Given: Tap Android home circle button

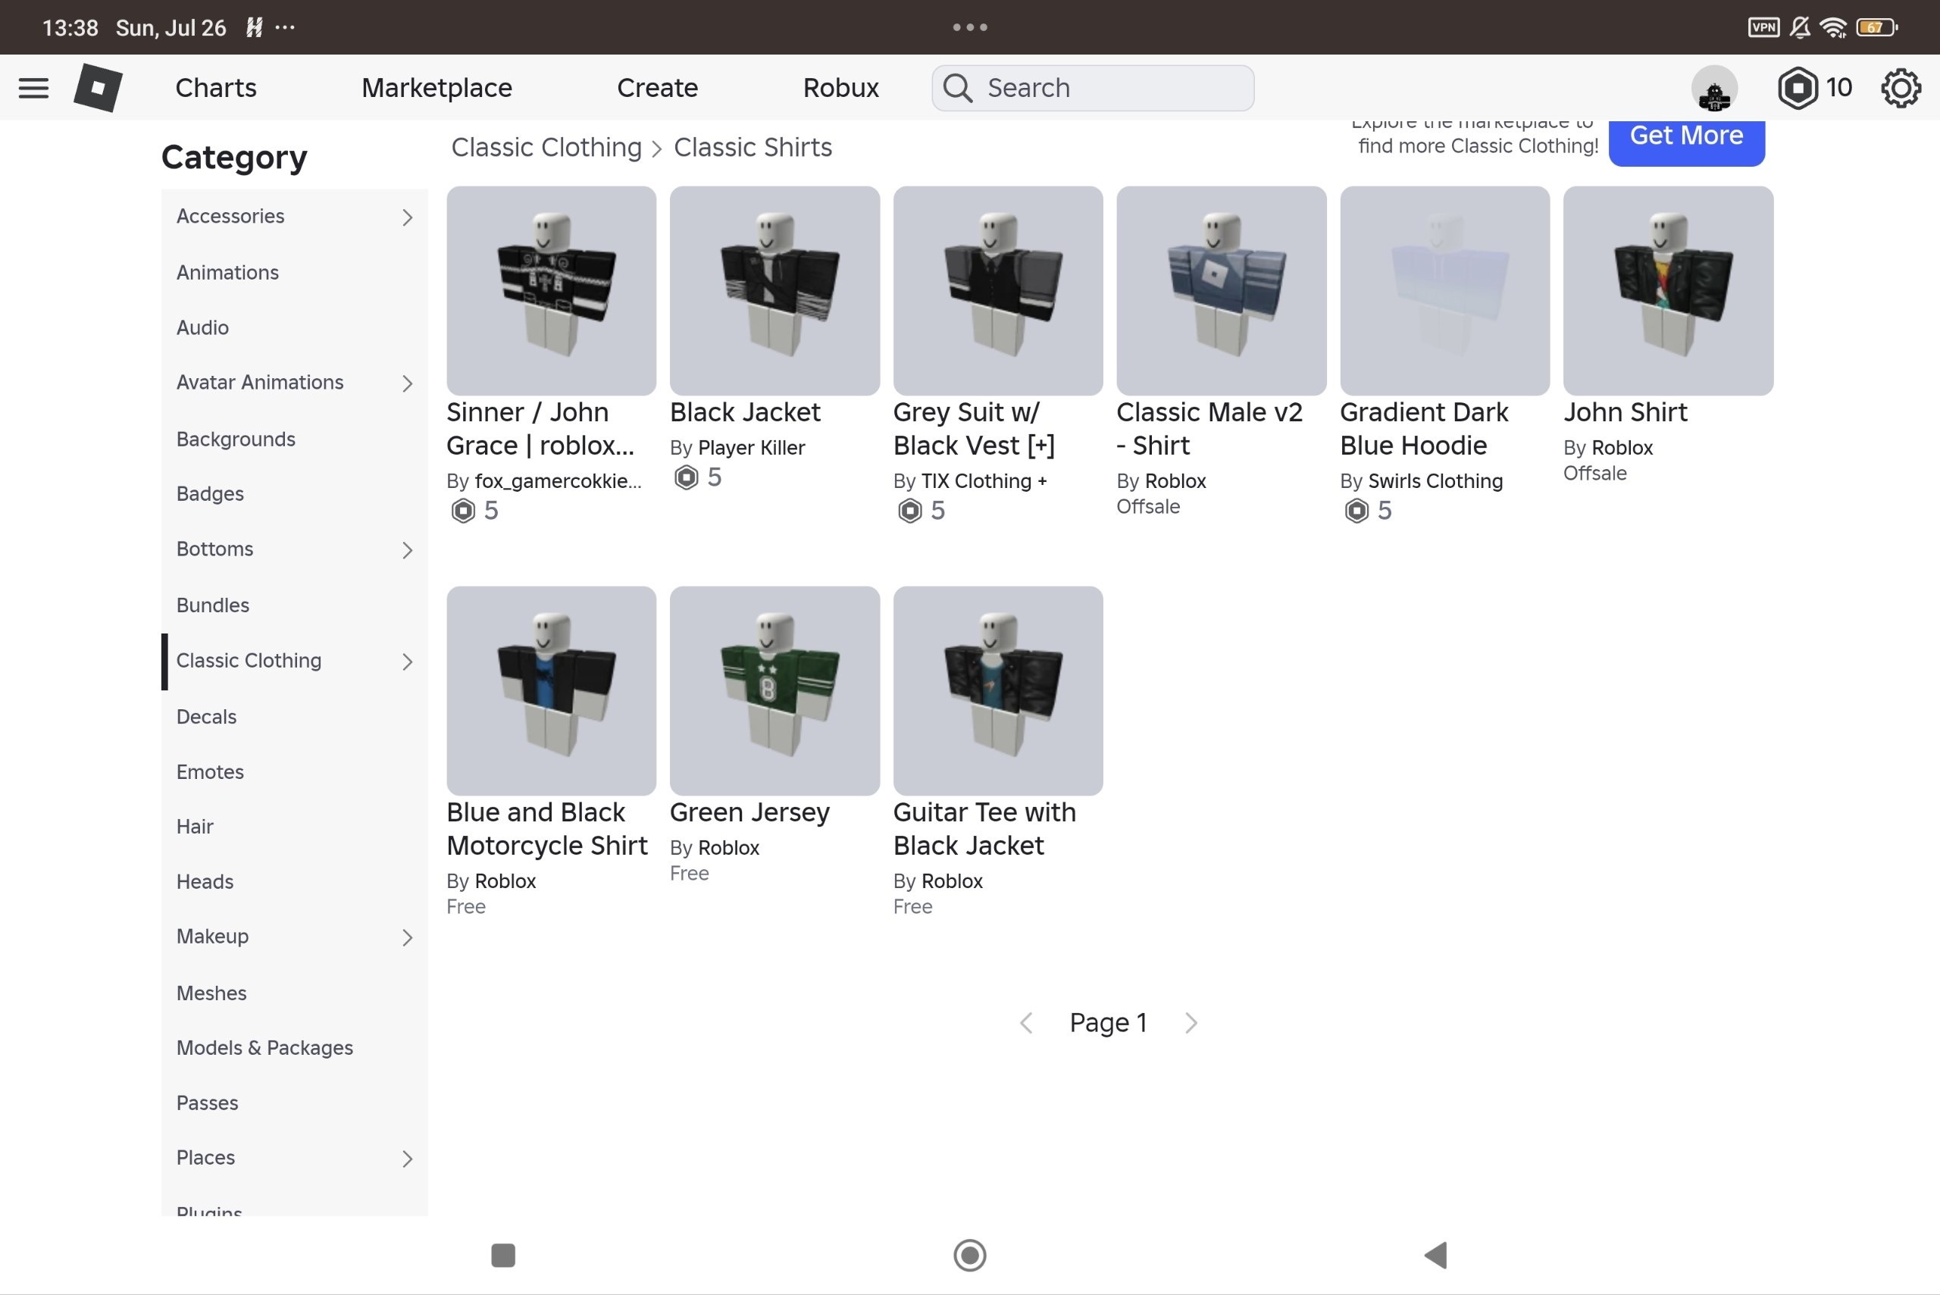Looking at the screenshot, I should point(969,1255).
